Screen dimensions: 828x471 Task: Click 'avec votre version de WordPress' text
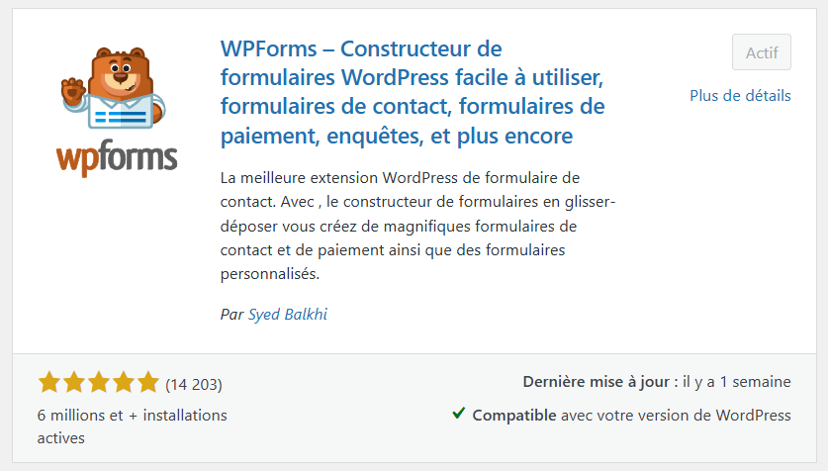676,415
